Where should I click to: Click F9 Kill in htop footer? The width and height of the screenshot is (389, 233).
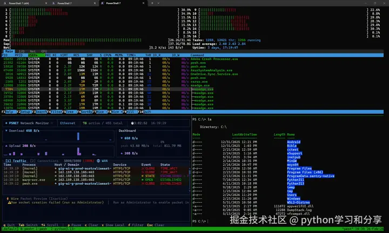click(129, 112)
